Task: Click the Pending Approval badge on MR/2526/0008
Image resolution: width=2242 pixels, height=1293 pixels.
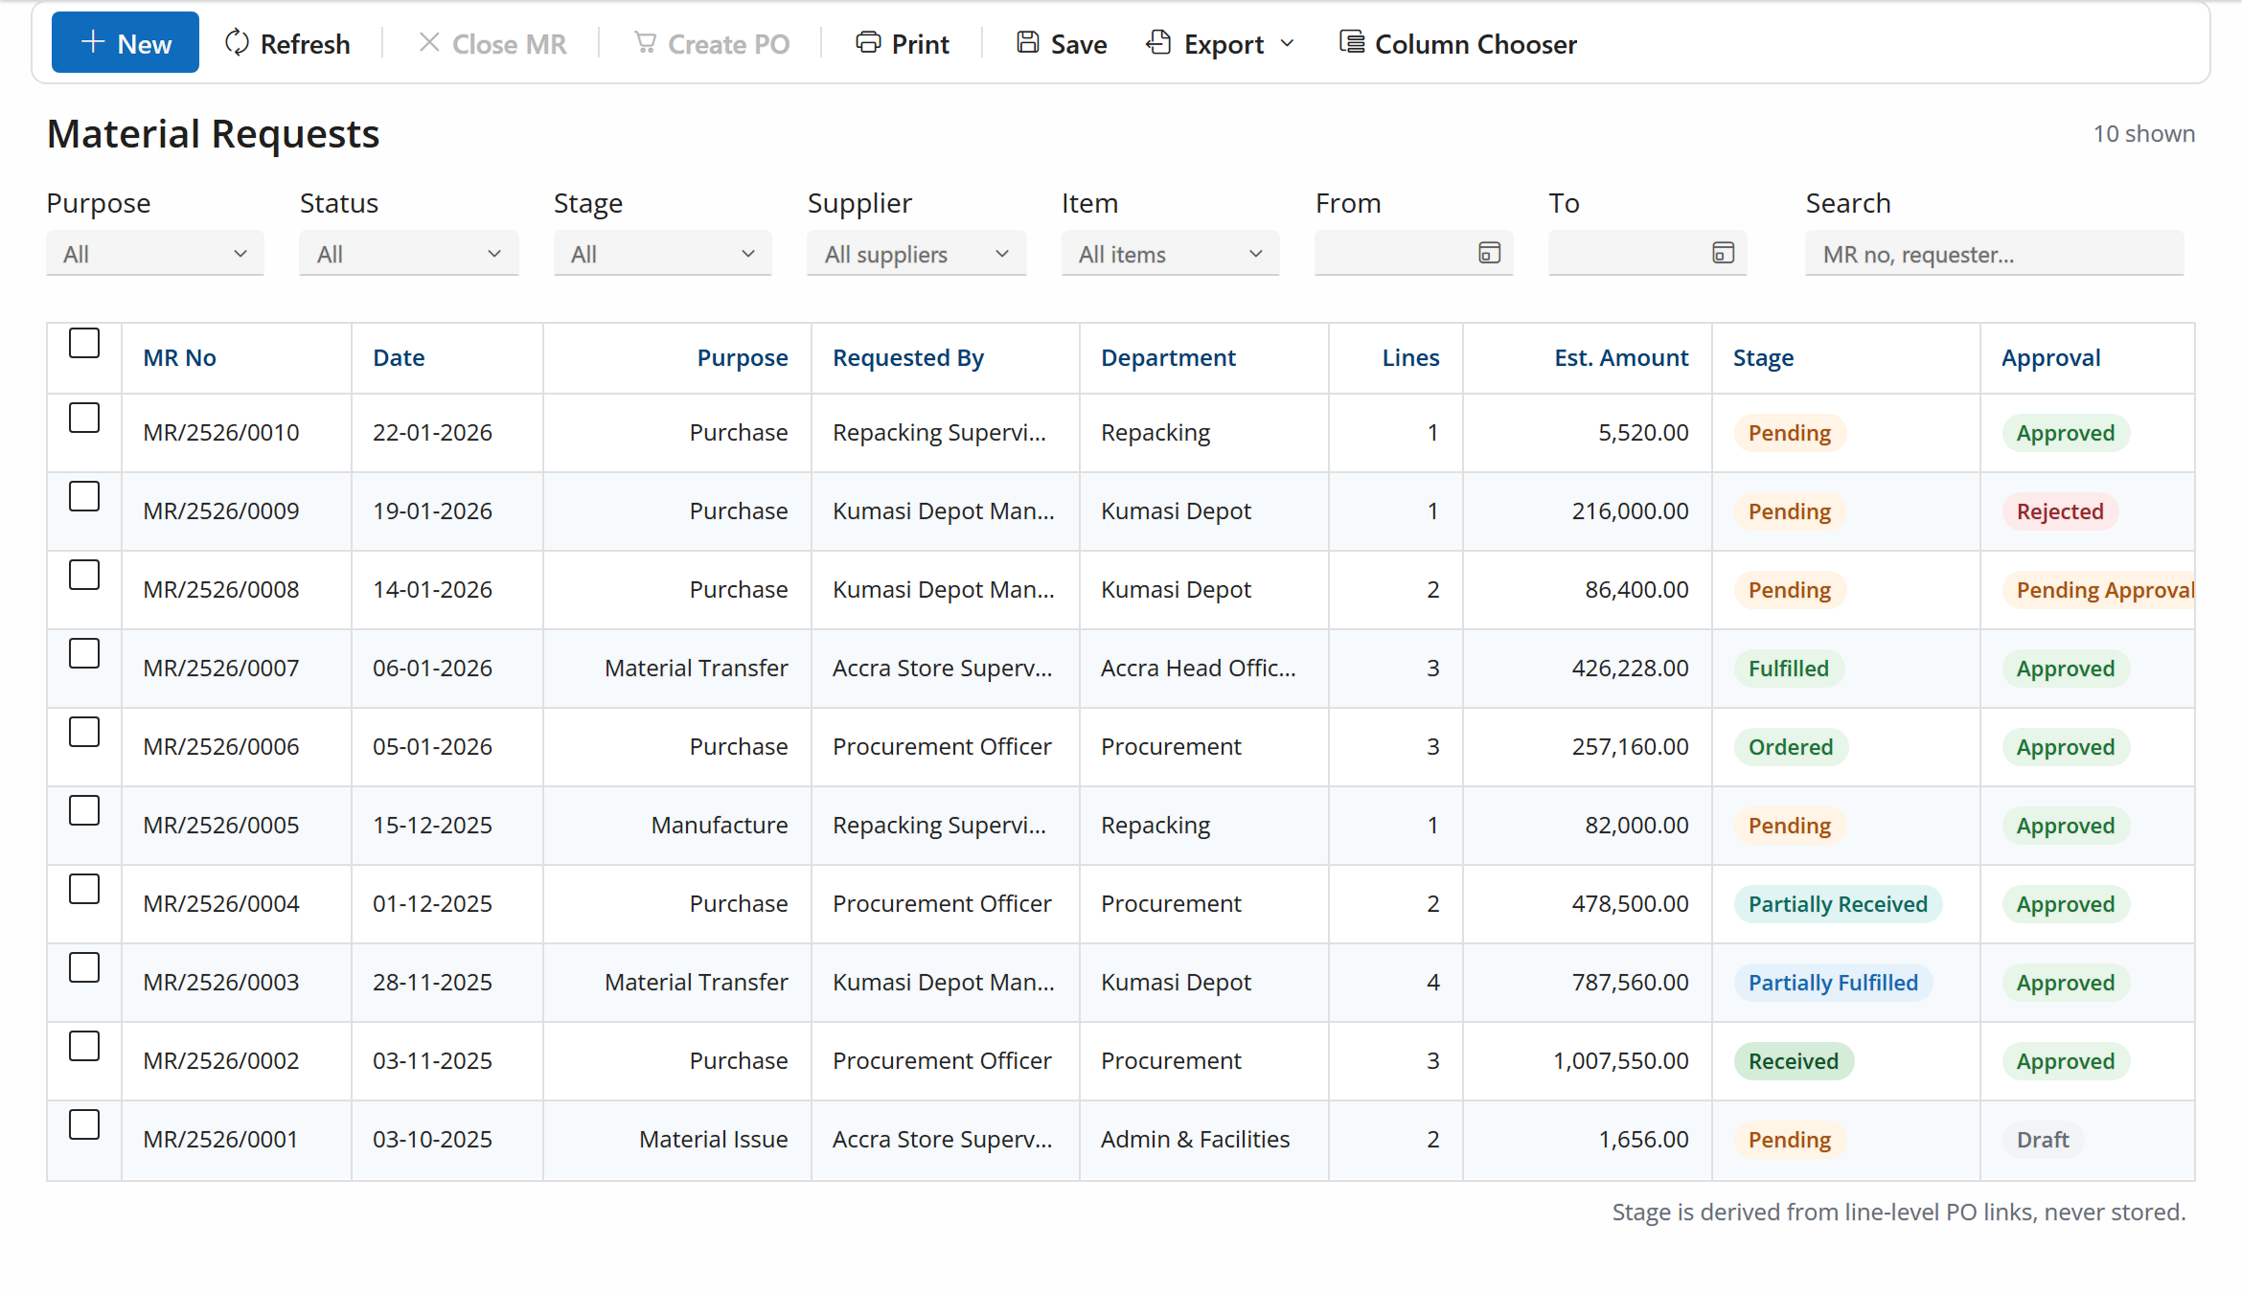Action: [2099, 590]
